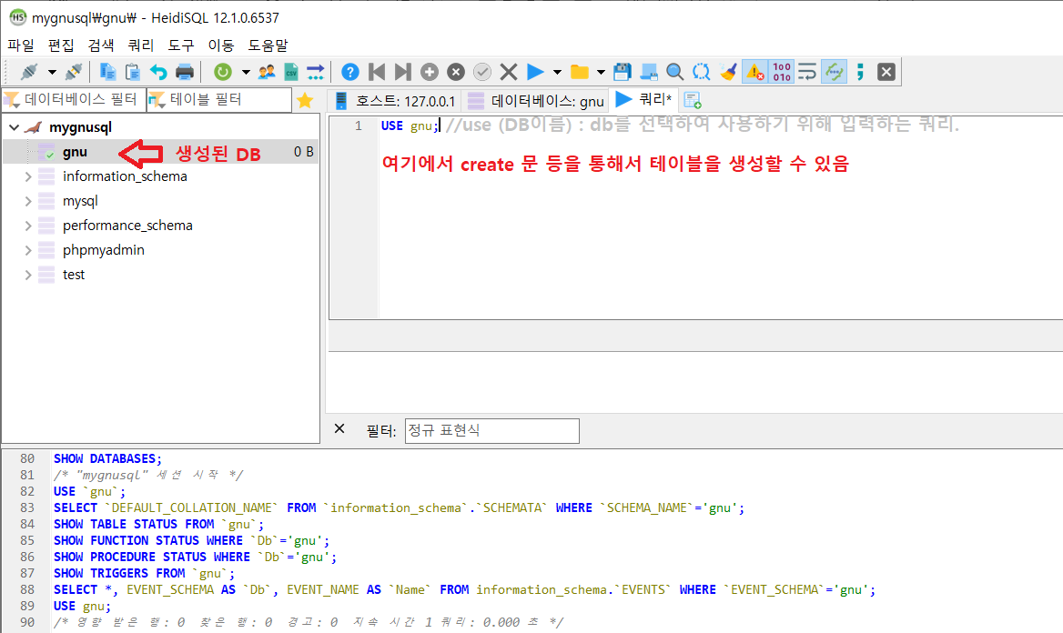The height and width of the screenshot is (633, 1063).
Task: Click the Save floppy disk icon
Action: click(622, 72)
